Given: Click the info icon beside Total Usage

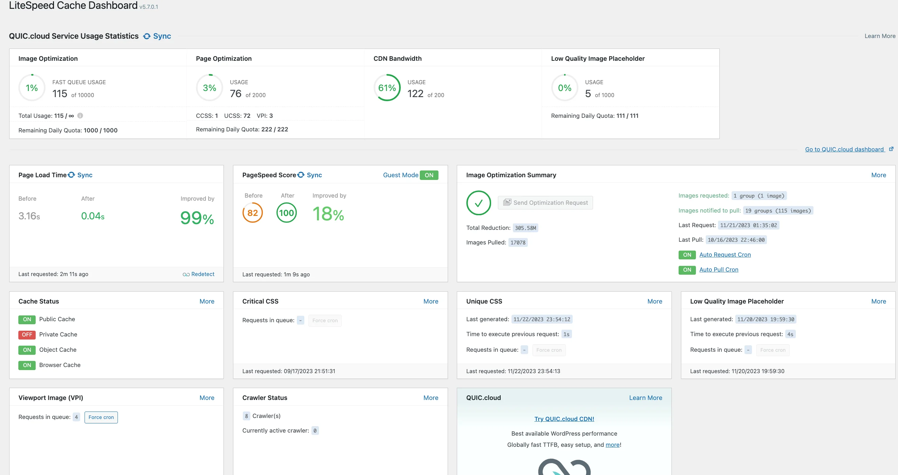Looking at the screenshot, I should tap(80, 116).
